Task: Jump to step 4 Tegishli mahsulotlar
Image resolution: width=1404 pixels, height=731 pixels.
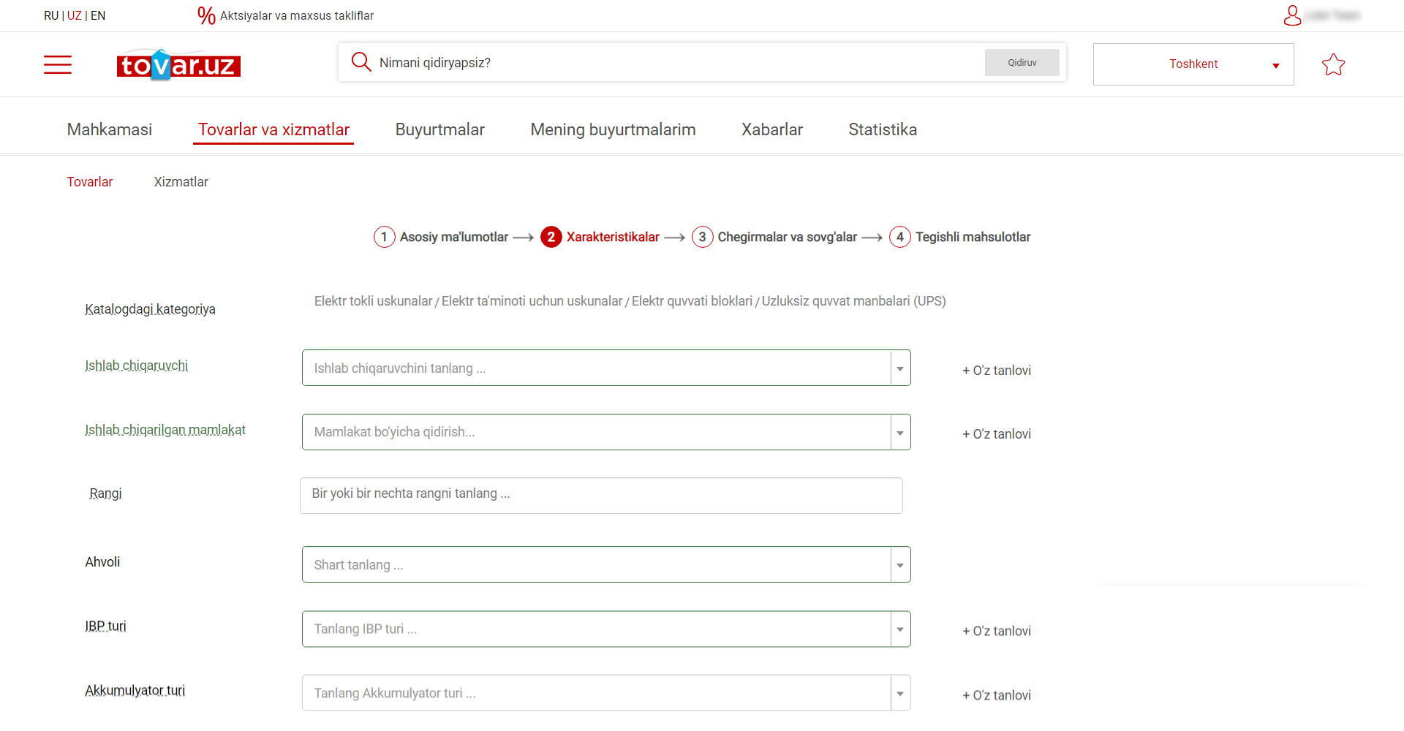Action: click(959, 237)
